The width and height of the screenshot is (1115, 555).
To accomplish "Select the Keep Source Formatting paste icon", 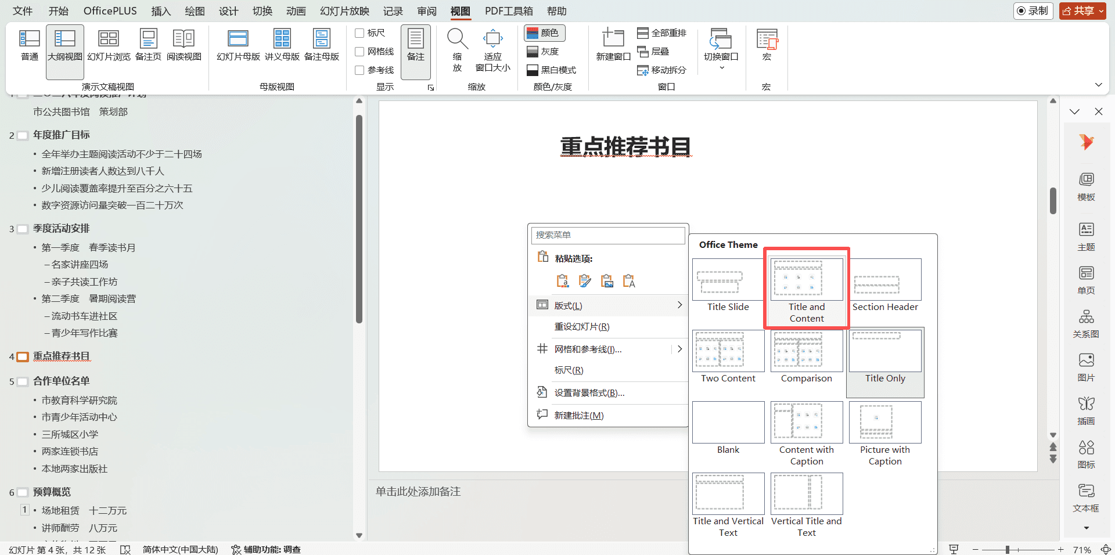I will click(585, 281).
